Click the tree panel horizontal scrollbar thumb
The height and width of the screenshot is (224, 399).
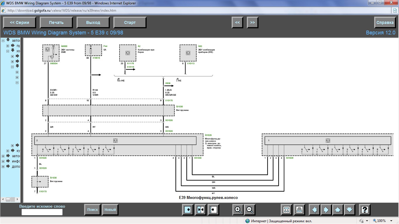coord(8,199)
